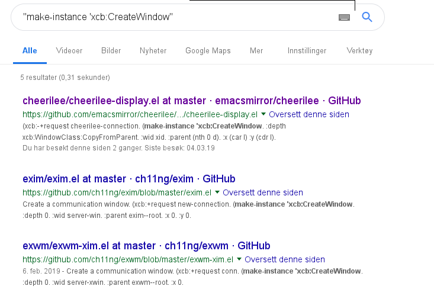The height and width of the screenshot is (302, 434).
Task: Switch to the Videoer tab
Action: pos(69,51)
